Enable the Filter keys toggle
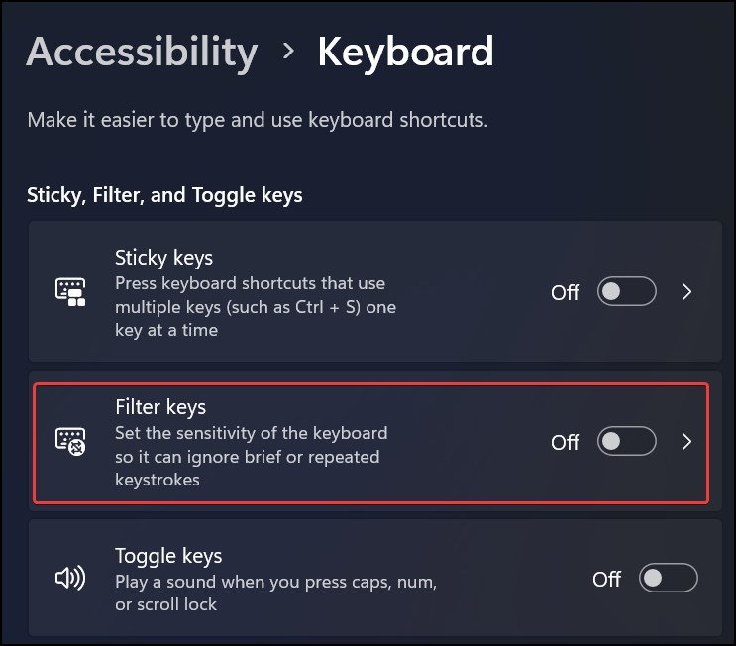 tap(626, 442)
